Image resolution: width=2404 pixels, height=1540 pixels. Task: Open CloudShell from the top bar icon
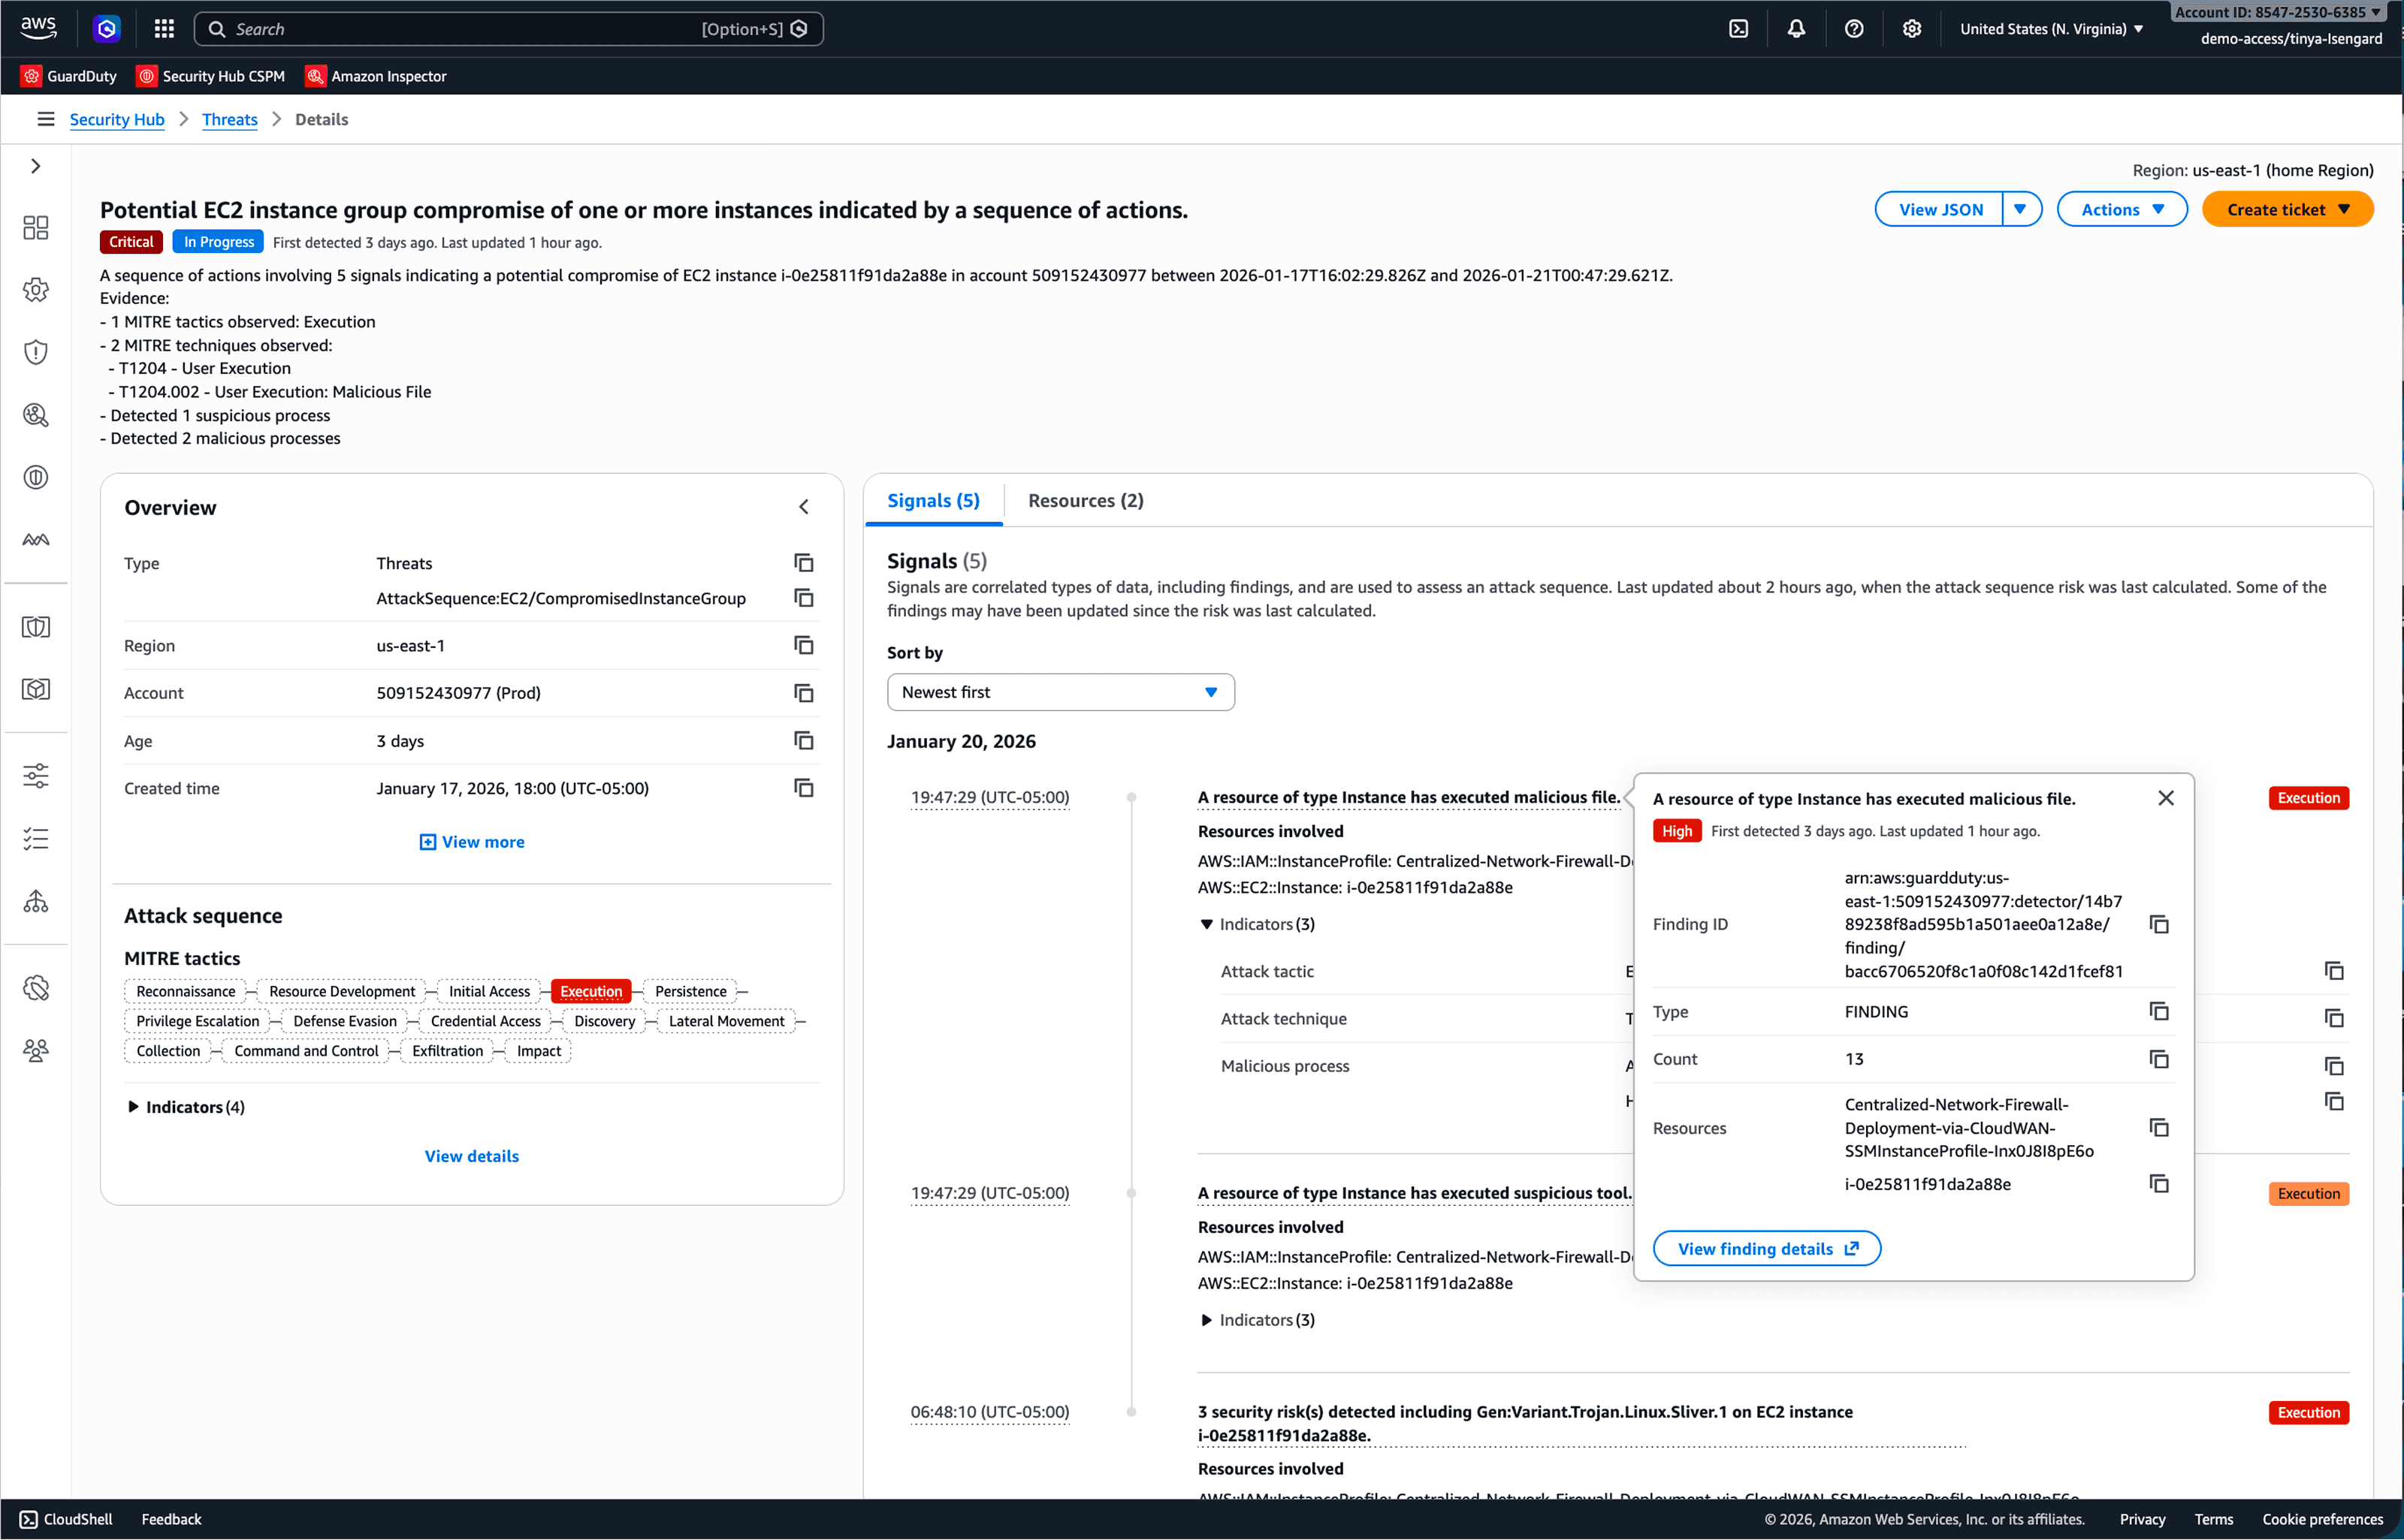click(x=1738, y=29)
